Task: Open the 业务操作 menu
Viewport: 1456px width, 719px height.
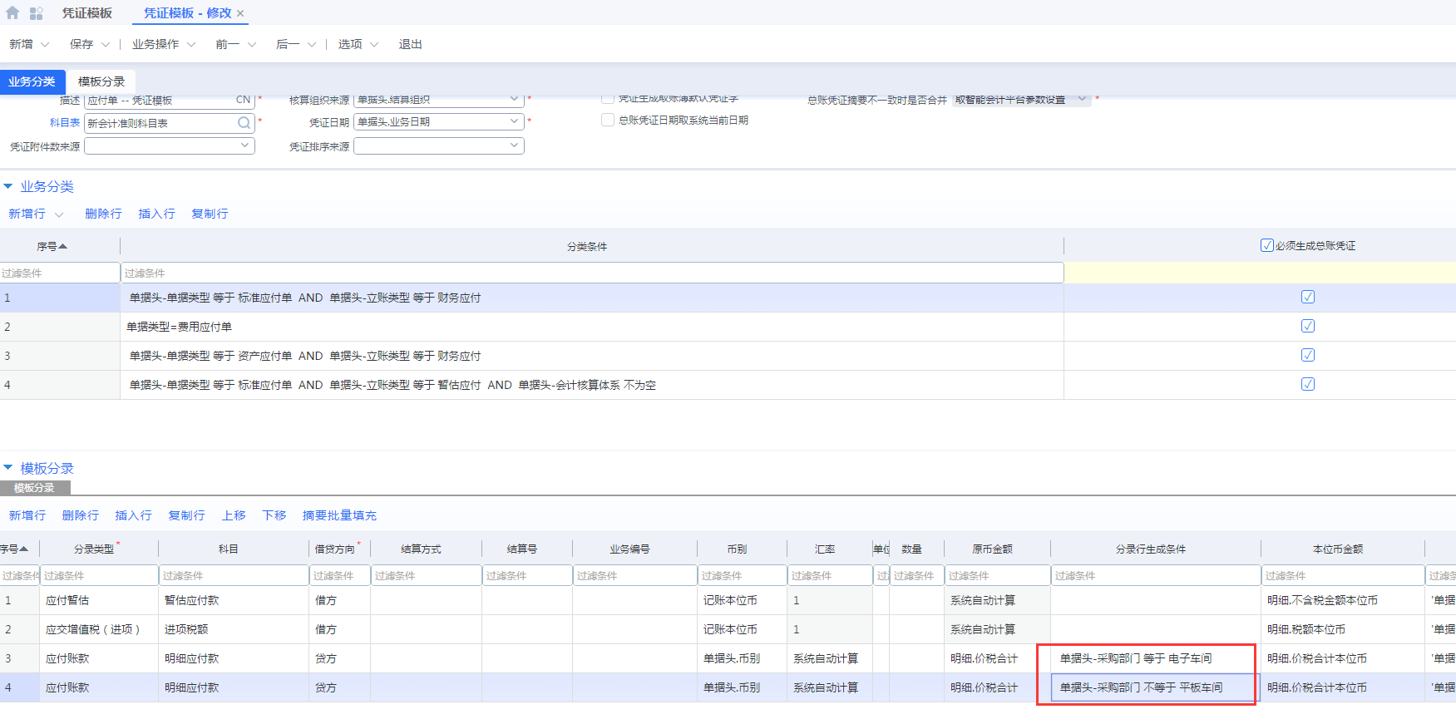Action: [x=163, y=45]
